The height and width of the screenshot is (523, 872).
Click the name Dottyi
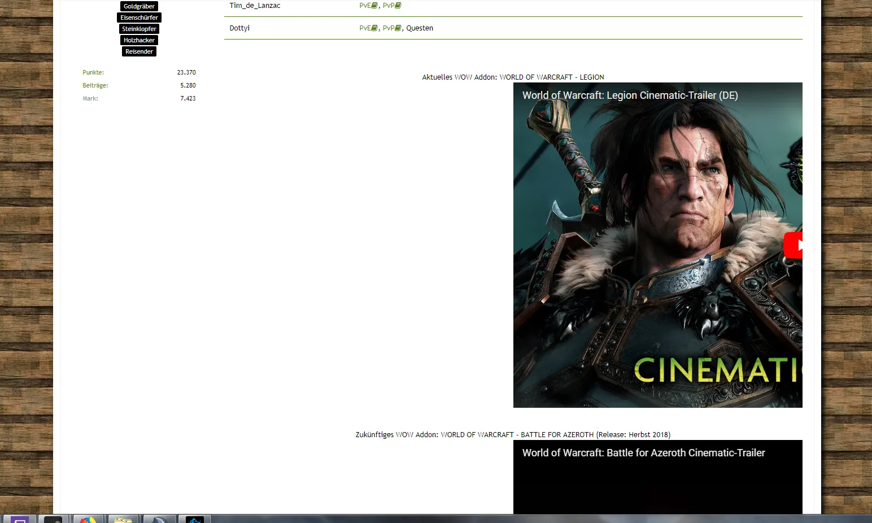tap(239, 28)
